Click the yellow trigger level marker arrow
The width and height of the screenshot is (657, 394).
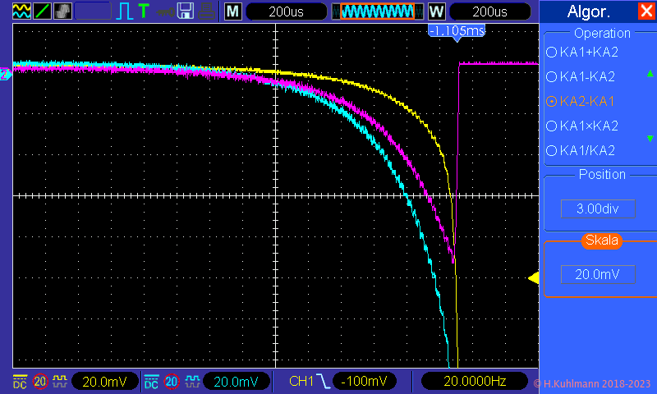coord(533,279)
